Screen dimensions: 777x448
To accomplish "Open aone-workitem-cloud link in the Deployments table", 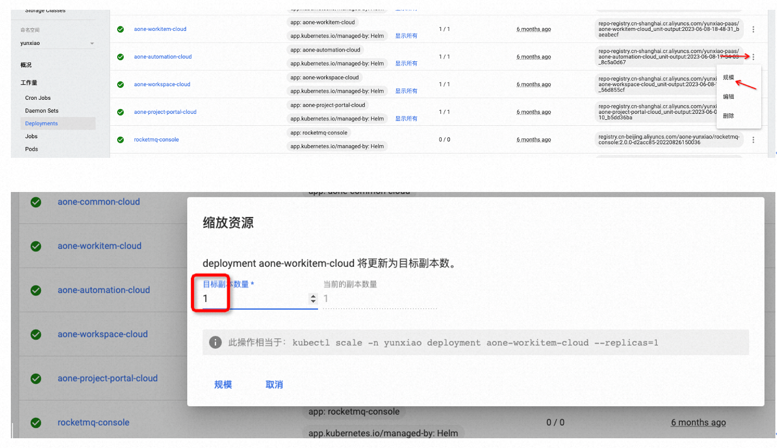I will click(x=160, y=29).
